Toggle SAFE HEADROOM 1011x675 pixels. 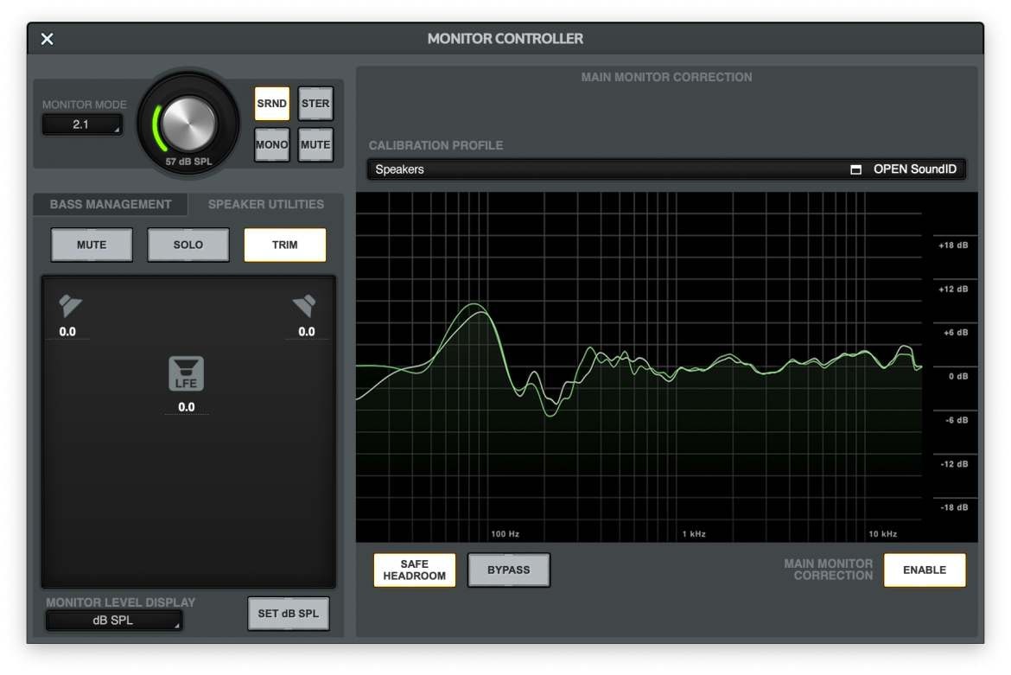coord(415,570)
